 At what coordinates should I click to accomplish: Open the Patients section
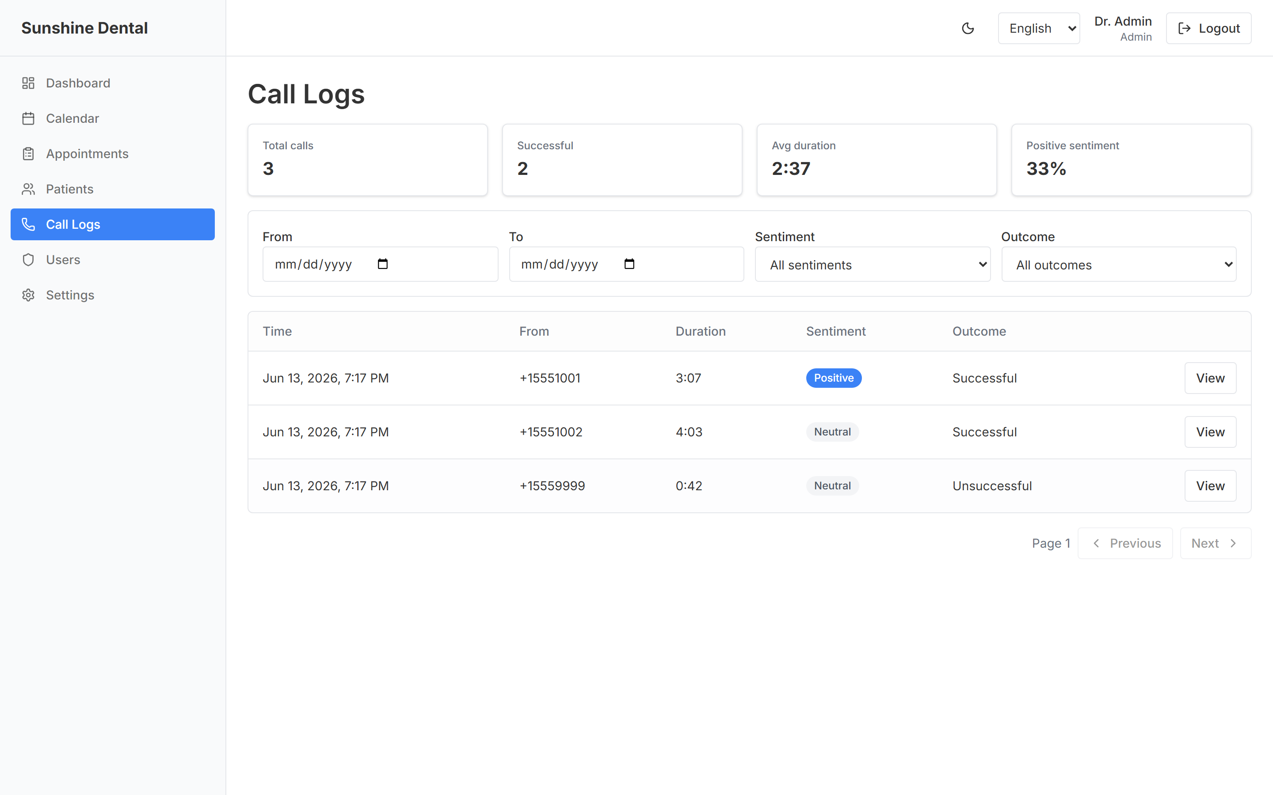point(113,189)
